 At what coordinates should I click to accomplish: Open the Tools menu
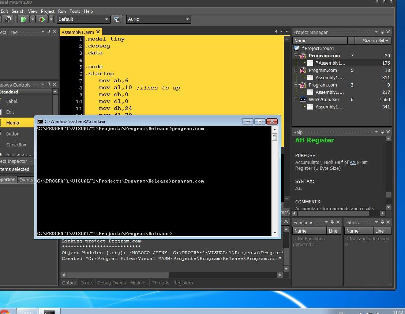pyautogui.click(x=75, y=11)
